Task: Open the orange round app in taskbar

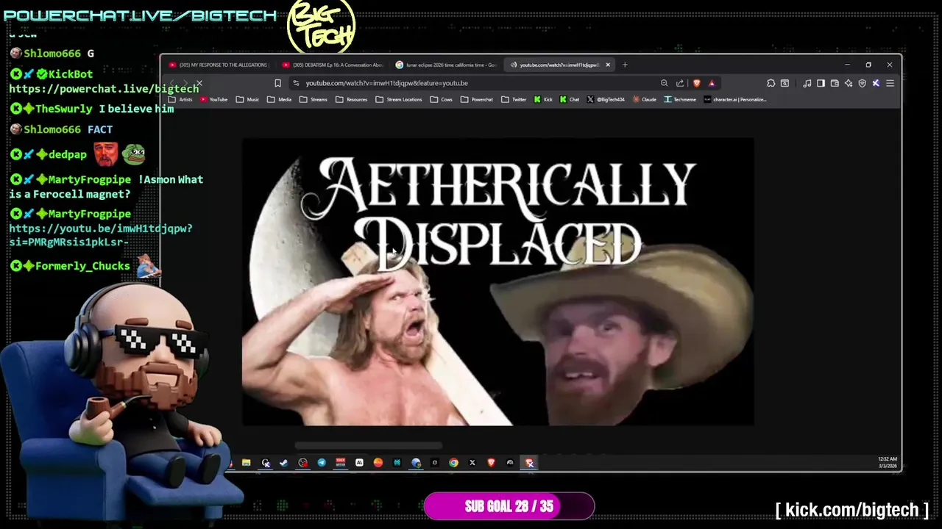Action: coord(378,463)
